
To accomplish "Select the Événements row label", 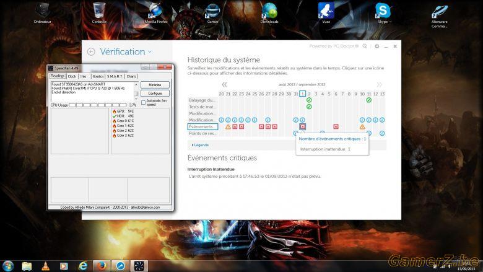I will [202, 126].
